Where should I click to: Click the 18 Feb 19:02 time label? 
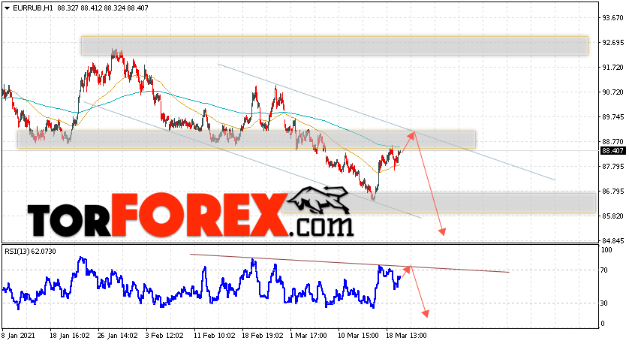point(263,336)
